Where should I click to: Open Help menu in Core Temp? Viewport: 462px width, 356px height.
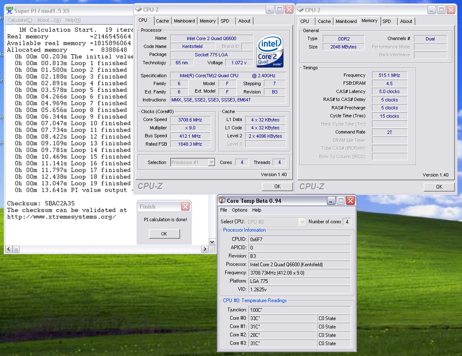257,210
